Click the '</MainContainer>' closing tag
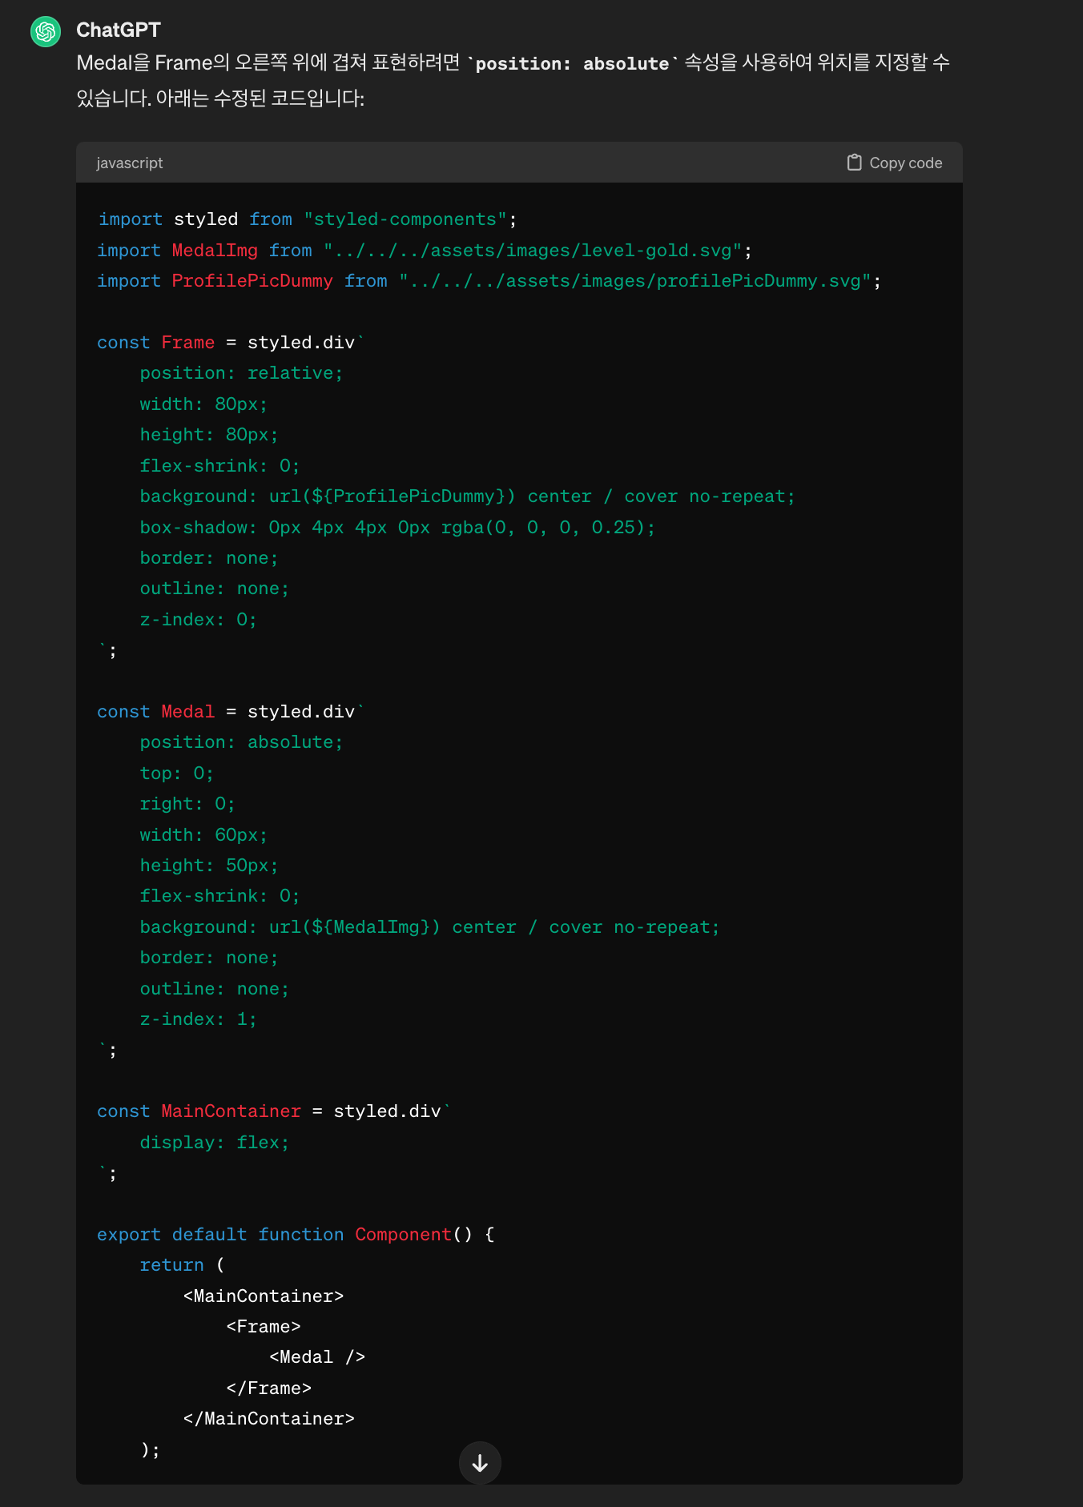Image resolution: width=1083 pixels, height=1507 pixels. click(x=269, y=1419)
